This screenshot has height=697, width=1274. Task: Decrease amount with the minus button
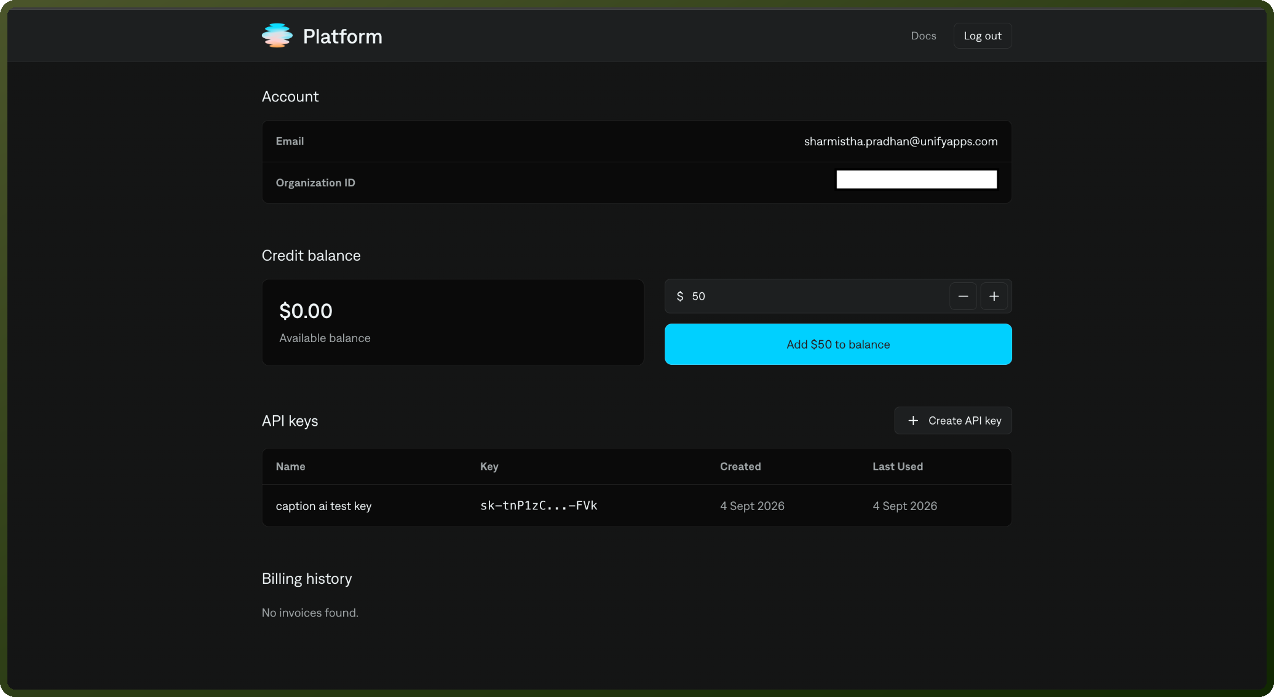[963, 297]
